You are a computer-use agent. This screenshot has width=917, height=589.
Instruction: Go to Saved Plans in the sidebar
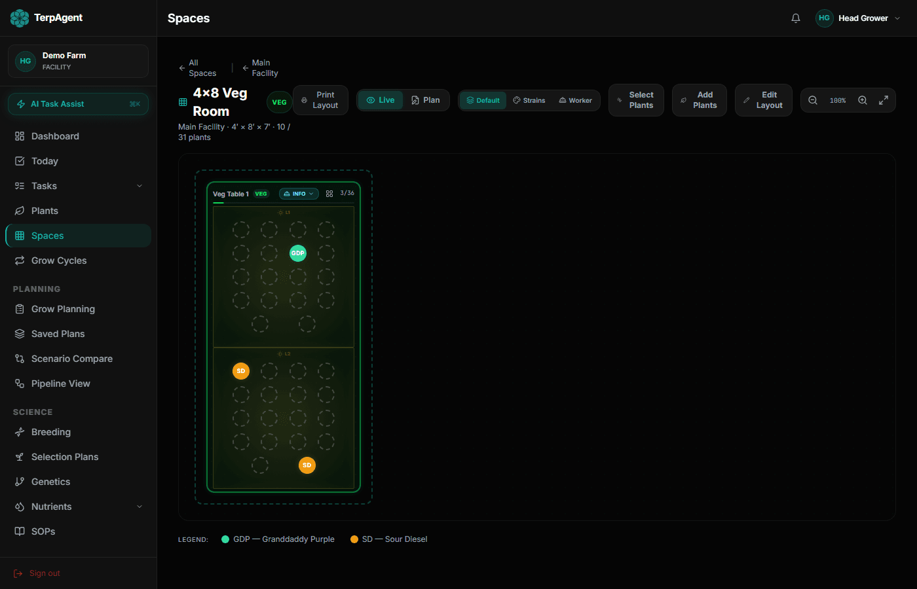(x=58, y=333)
